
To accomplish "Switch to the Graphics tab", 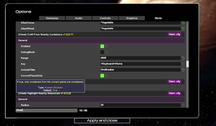I will click(x=131, y=18).
